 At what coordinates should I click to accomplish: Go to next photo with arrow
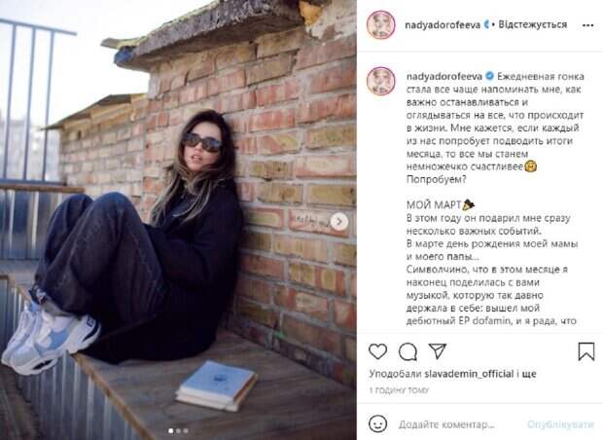[339, 222]
